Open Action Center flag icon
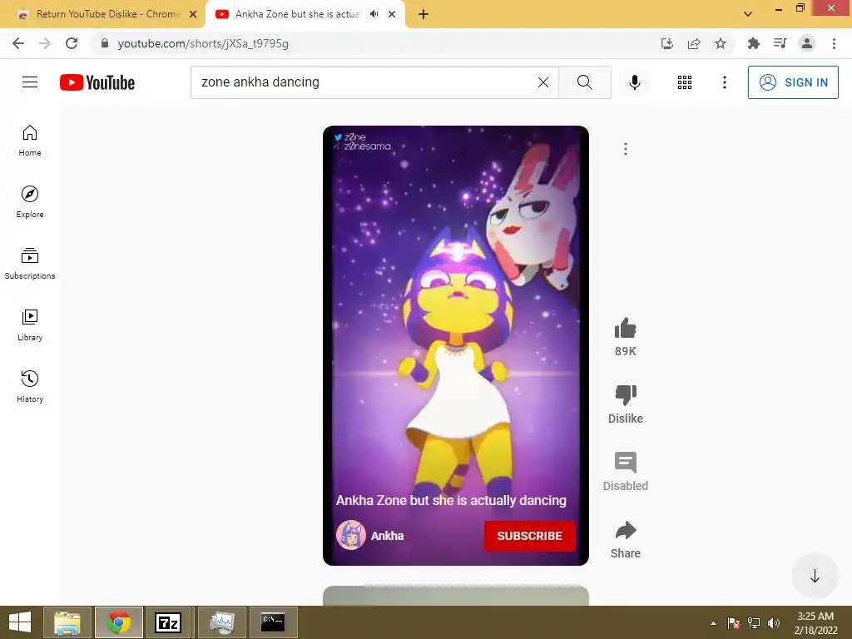 point(734,622)
